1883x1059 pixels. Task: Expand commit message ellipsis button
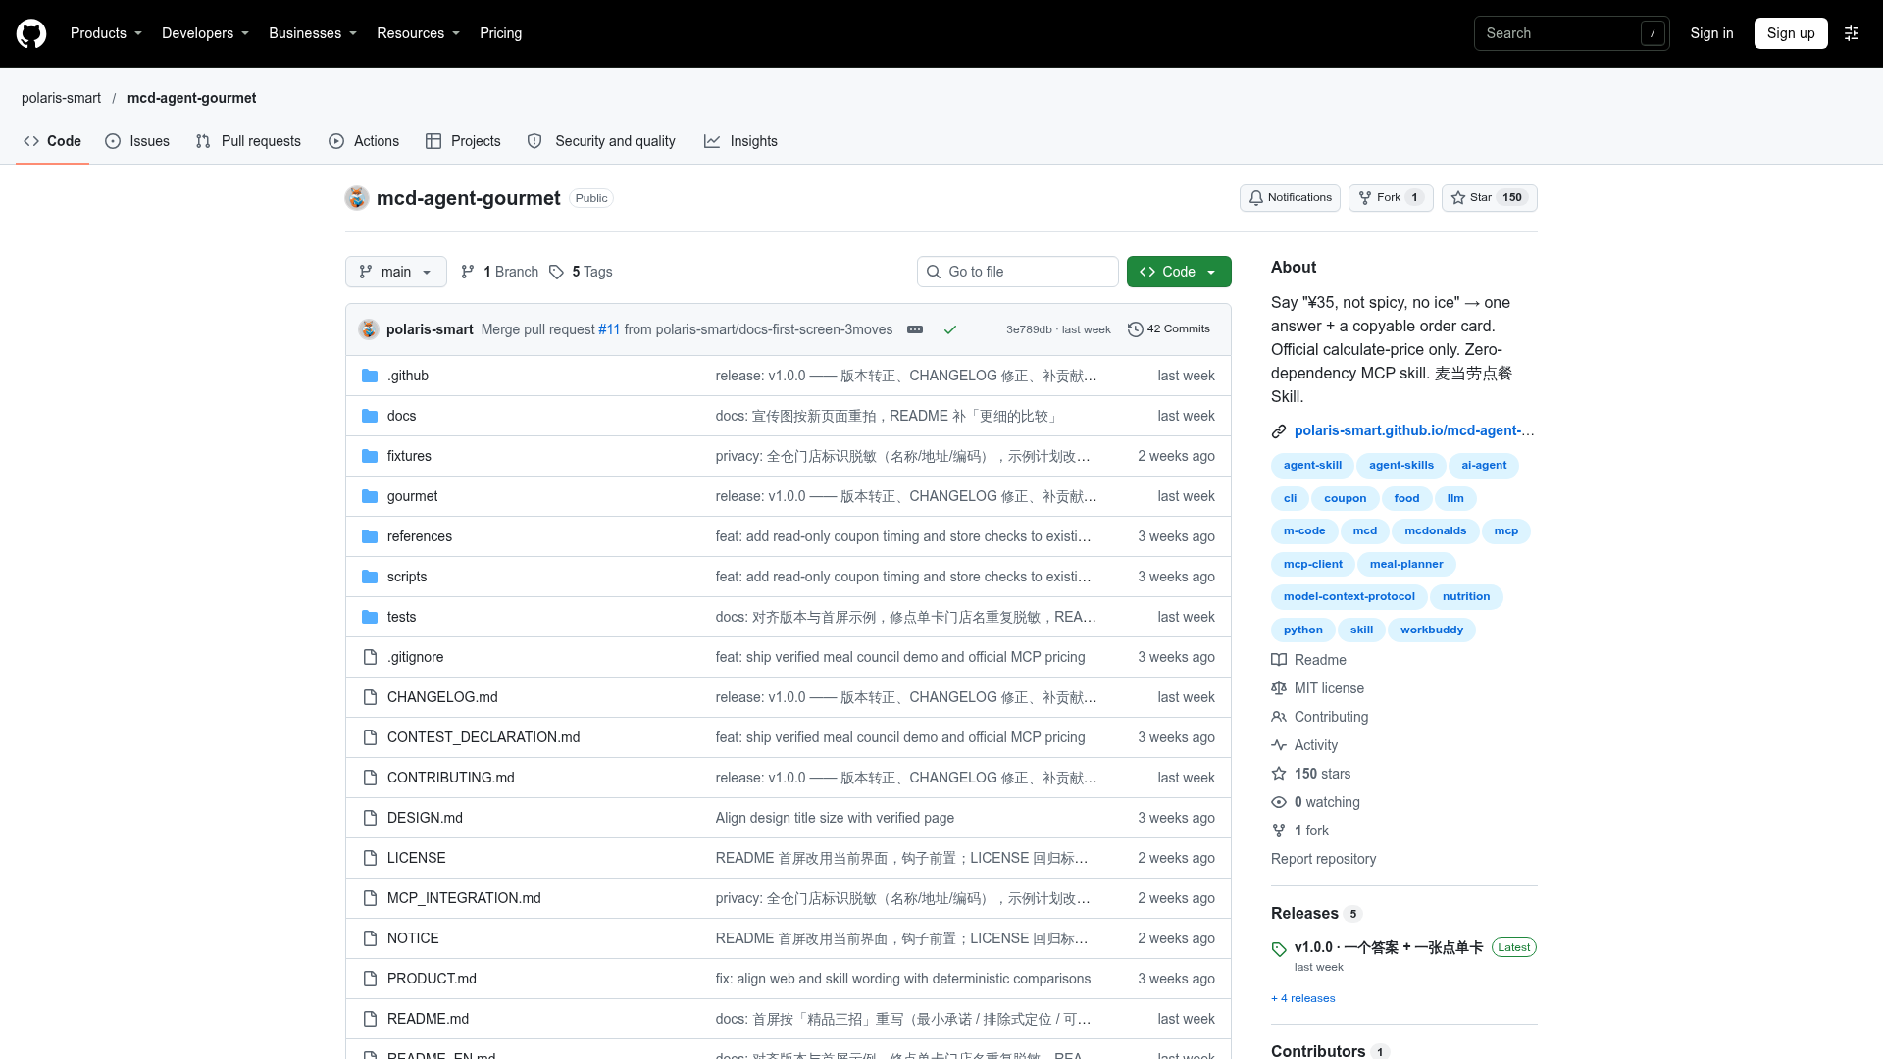(x=915, y=329)
